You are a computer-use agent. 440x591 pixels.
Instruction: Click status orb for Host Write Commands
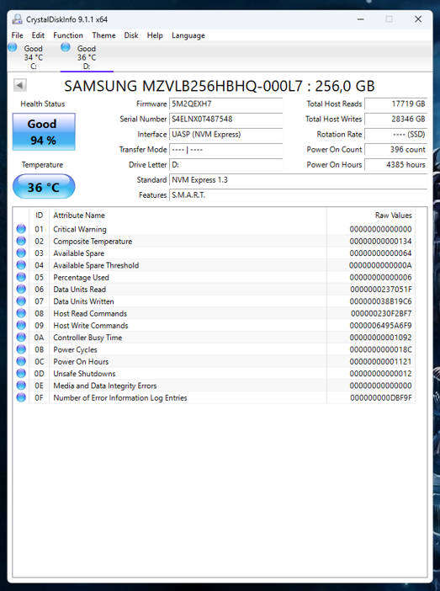coord(21,325)
